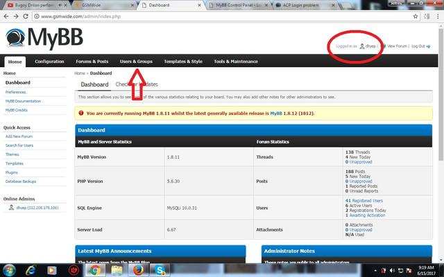Click the 5.6.30 PHP version value
Viewport: 444px width, 277px height.
pos(173,181)
